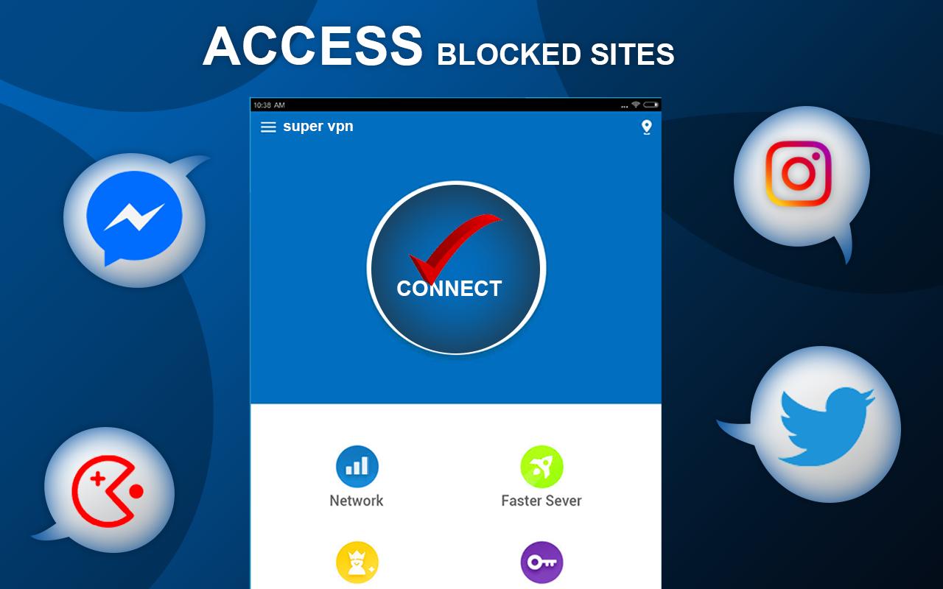The image size is (943, 589).
Task: Click the Instagram logo bubble
Action: tap(802, 177)
